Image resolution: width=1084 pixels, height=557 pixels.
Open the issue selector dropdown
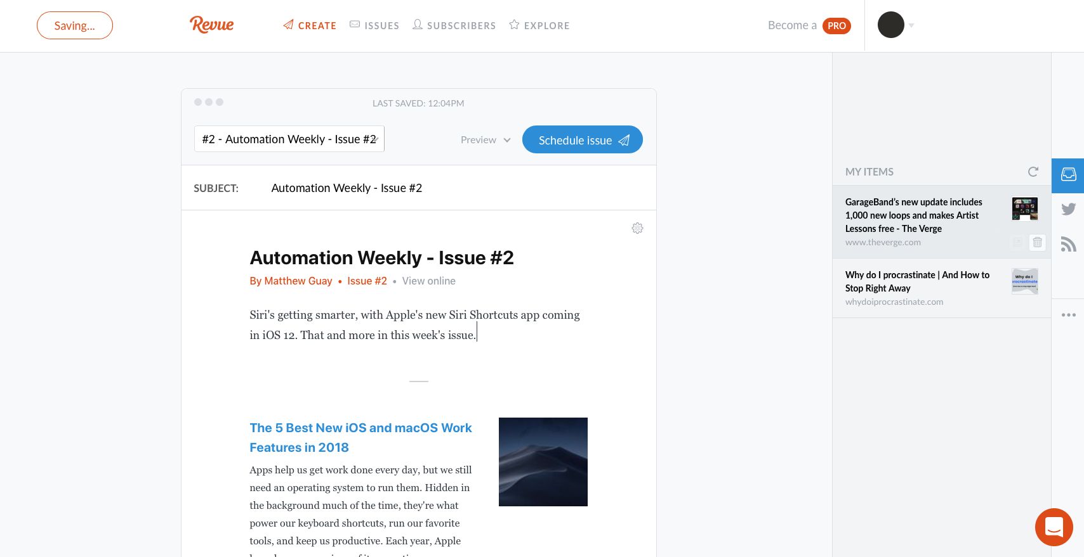point(289,139)
